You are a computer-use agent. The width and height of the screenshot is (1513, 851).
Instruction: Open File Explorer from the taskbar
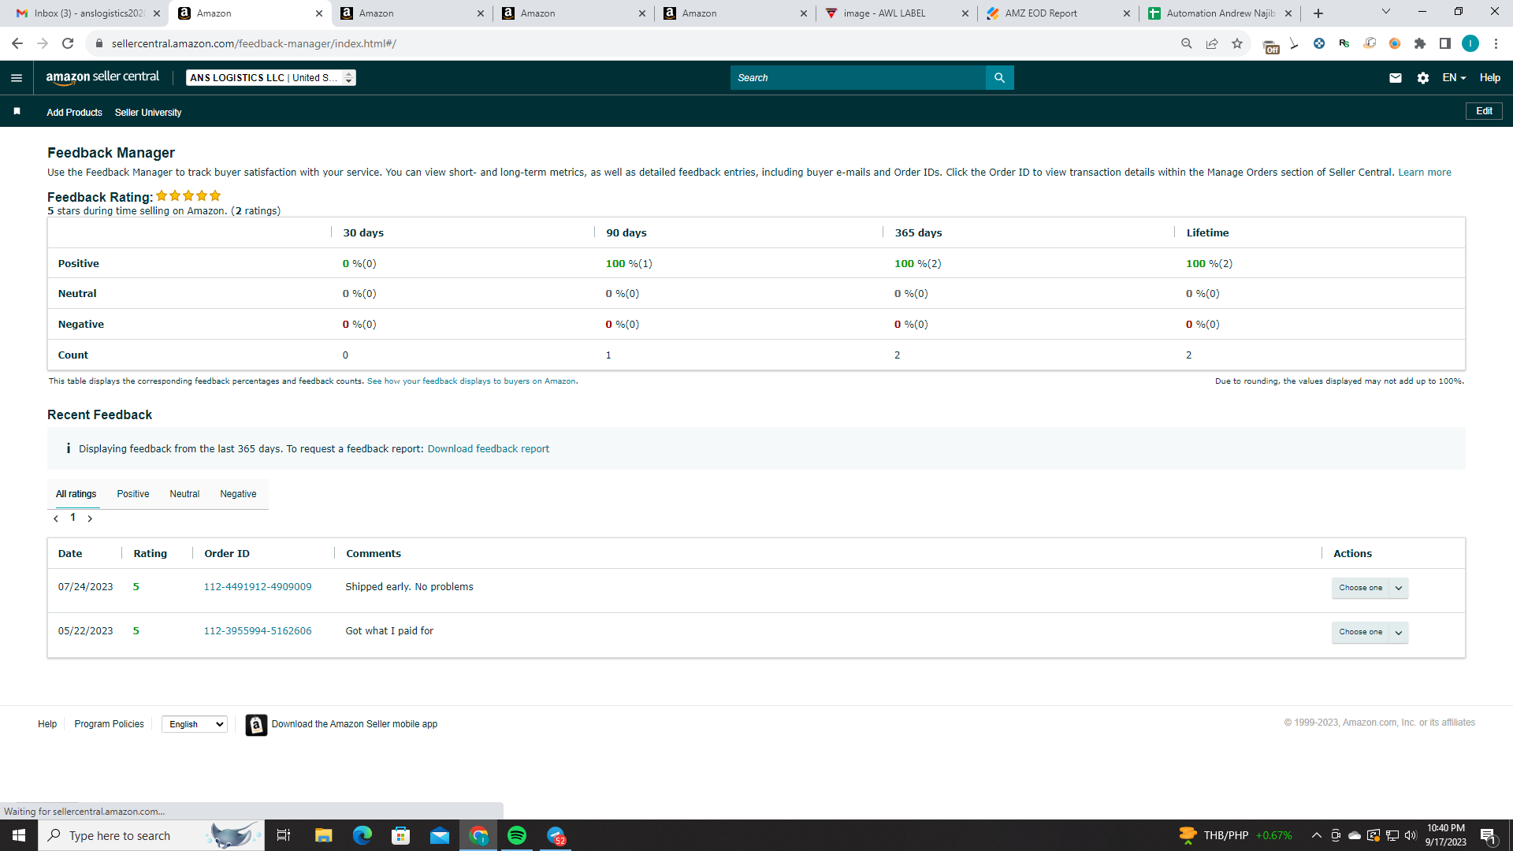[x=323, y=835]
